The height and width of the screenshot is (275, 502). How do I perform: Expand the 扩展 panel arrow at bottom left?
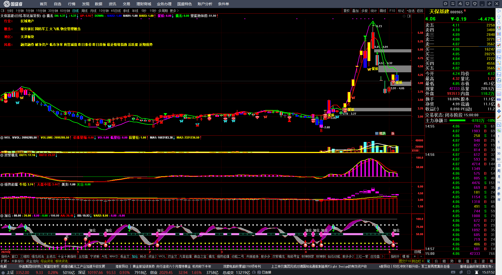[5, 261]
